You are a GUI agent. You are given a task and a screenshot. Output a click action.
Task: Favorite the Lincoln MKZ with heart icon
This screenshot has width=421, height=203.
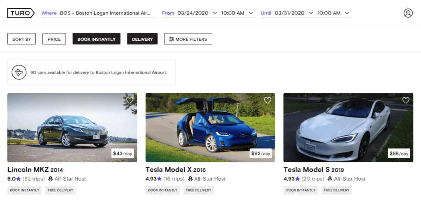coord(130,100)
